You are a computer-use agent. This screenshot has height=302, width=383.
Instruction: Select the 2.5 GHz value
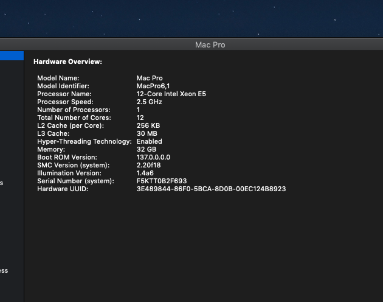point(149,102)
